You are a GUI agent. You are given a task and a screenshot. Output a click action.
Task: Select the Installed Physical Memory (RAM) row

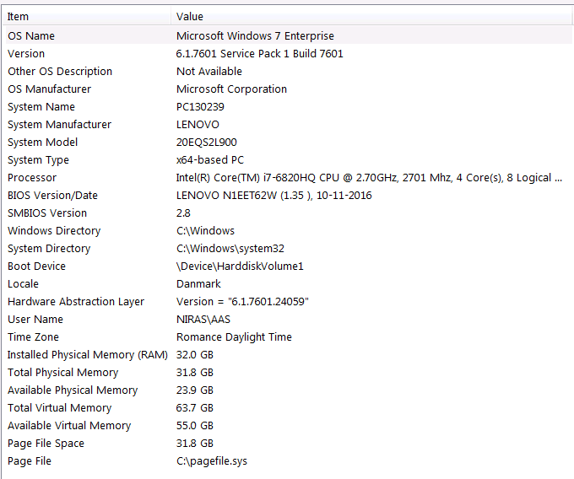[x=289, y=355]
